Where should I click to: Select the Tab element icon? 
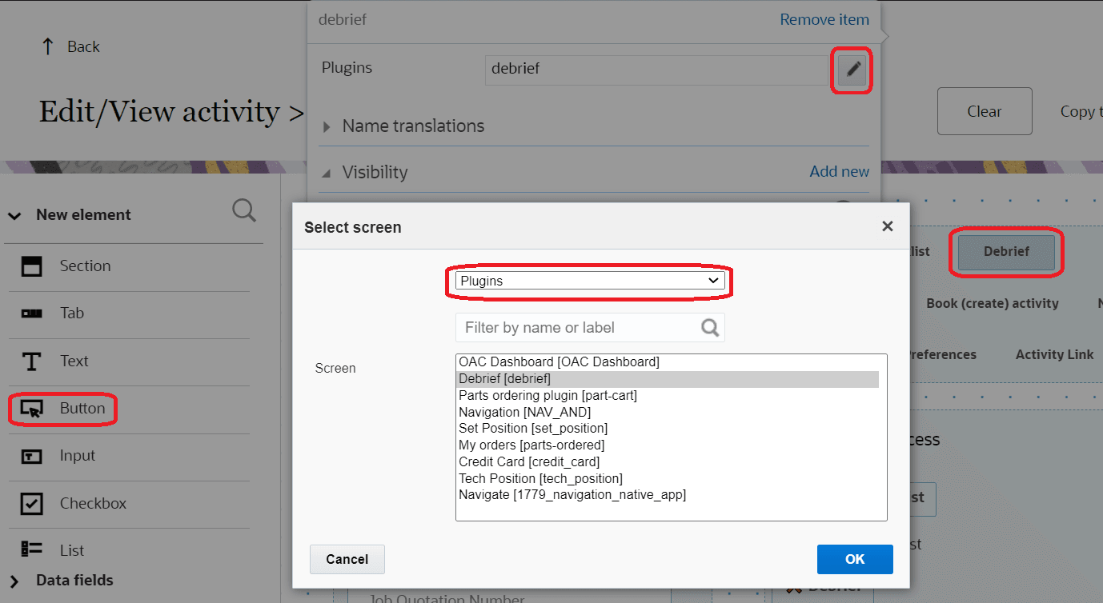[x=31, y=313]
